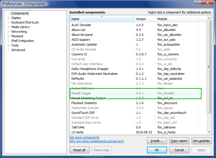Screen dimensions: 216x158
Task: Sort components by Name column header
Action: pos(102,19)
